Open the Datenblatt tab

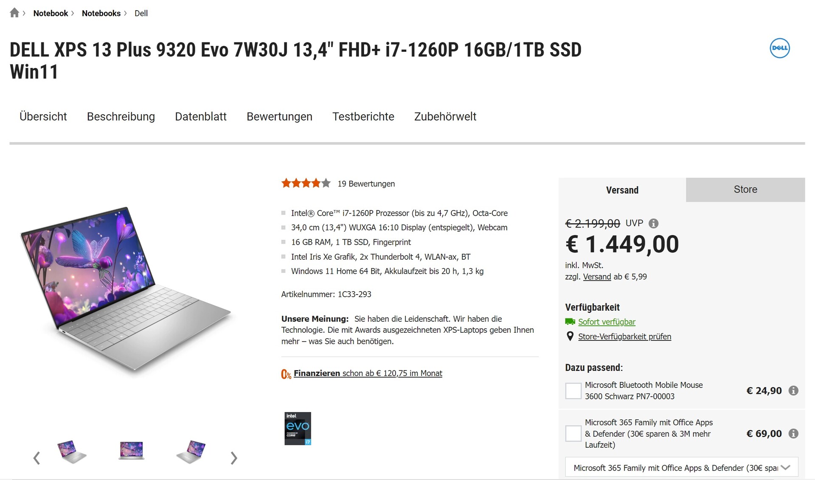(x=200, y=116)
